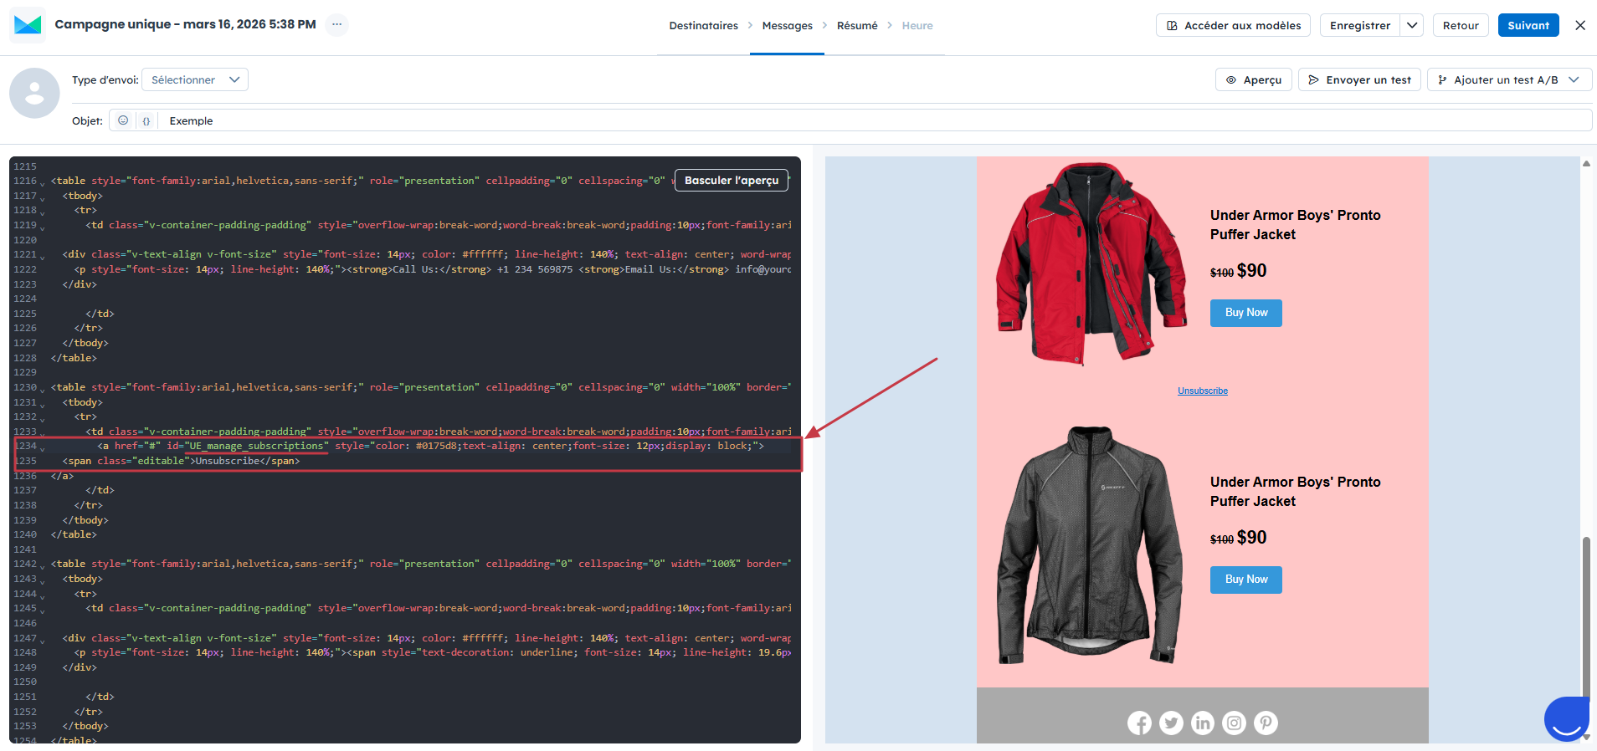Click the UE_manage_subscriptions id in line 1234
This screenshot has height=751, width=1597.
click(256, 447)
